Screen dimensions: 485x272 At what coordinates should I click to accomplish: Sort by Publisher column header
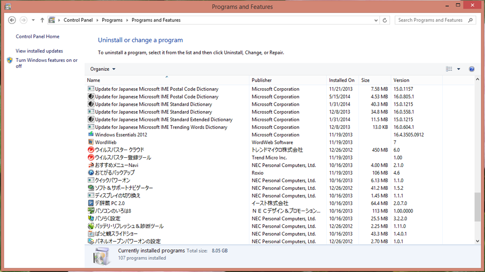[287, 80]
